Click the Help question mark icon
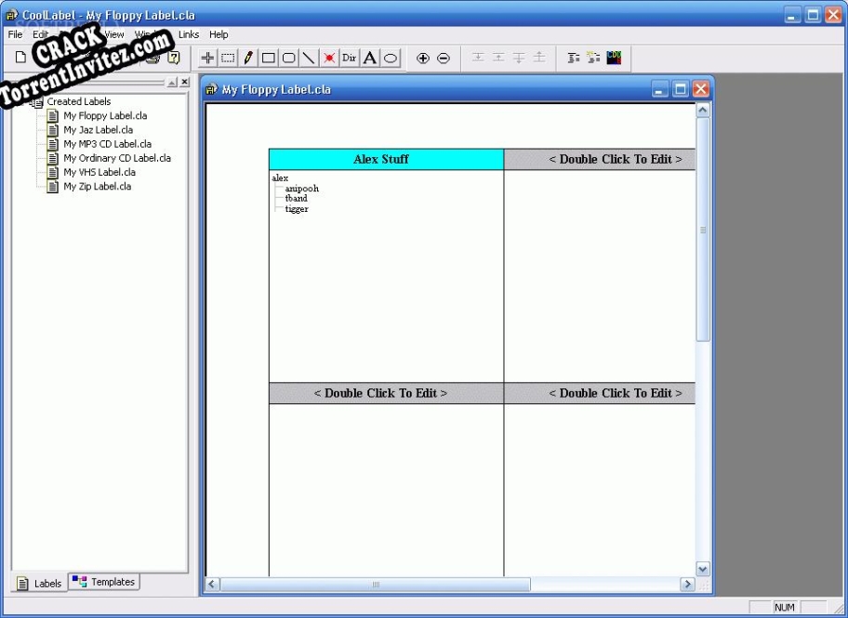This screenshot has height=618, width=848. click(x=174, y=58)
